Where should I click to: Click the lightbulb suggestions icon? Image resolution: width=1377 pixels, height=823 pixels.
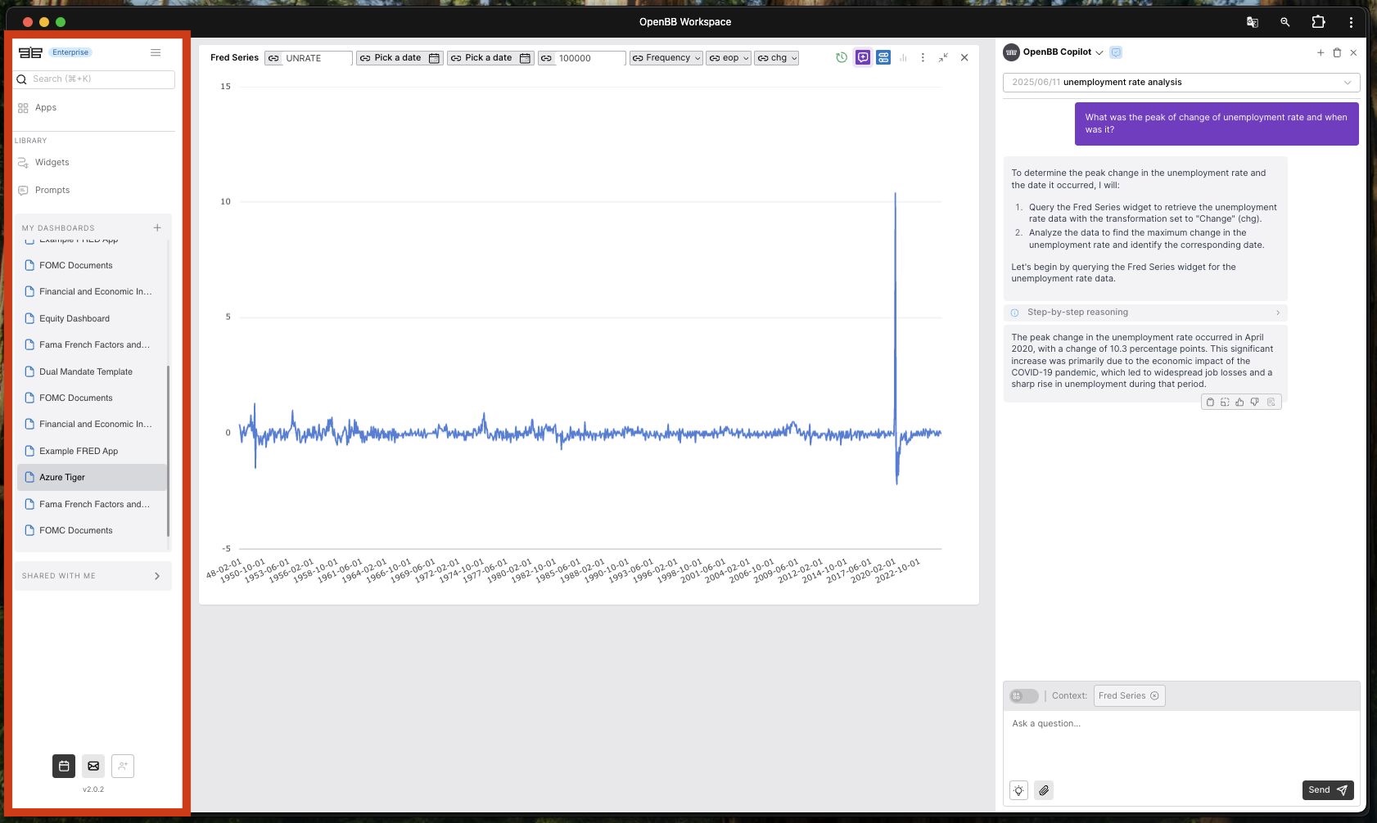1018,790
